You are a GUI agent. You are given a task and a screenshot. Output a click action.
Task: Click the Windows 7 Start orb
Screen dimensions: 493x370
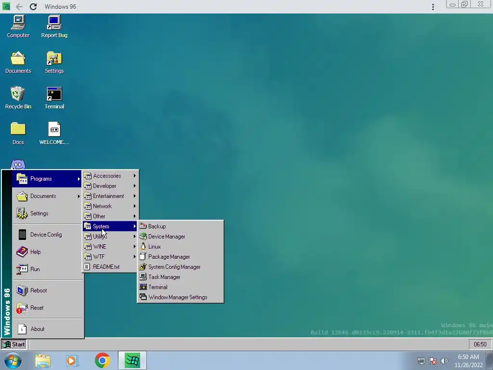(x=13, y=360)
